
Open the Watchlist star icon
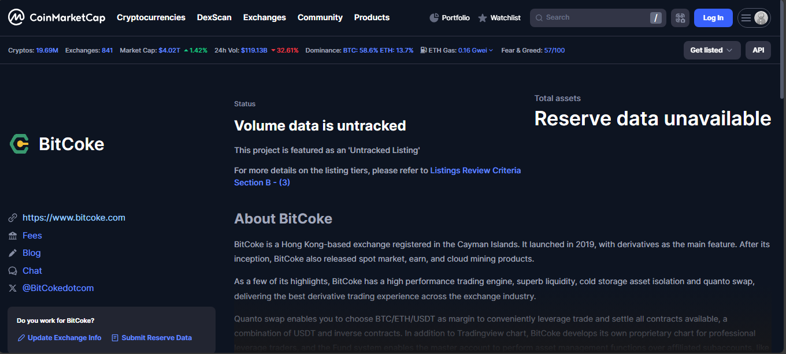483,18
